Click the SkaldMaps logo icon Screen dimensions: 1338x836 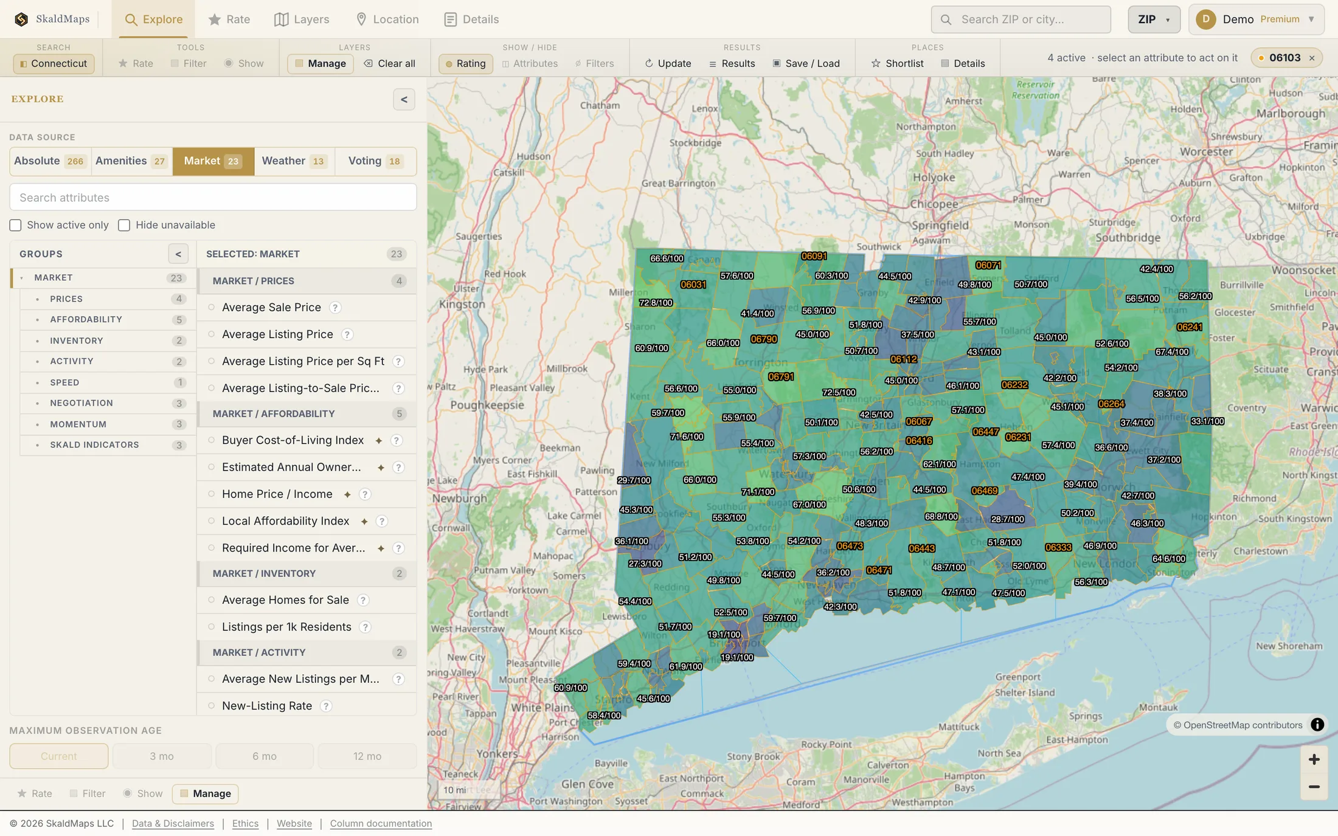21,19
